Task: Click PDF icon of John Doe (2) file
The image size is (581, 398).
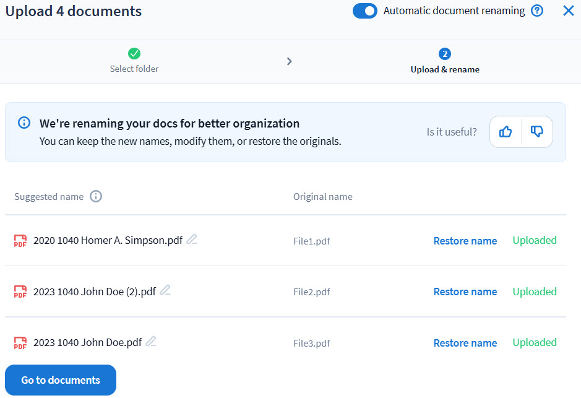Action: (20, 292)
